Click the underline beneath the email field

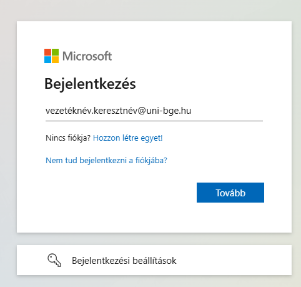pyautogui.click(x=154, y=121)
